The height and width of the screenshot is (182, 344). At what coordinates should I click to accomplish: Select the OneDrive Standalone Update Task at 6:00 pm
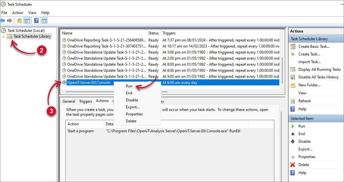171,70
